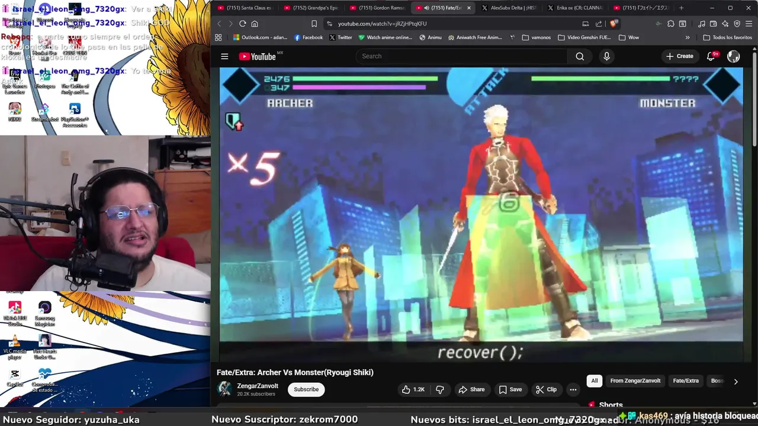Open Epic Games Launcher shortcut

coord(15,82)
